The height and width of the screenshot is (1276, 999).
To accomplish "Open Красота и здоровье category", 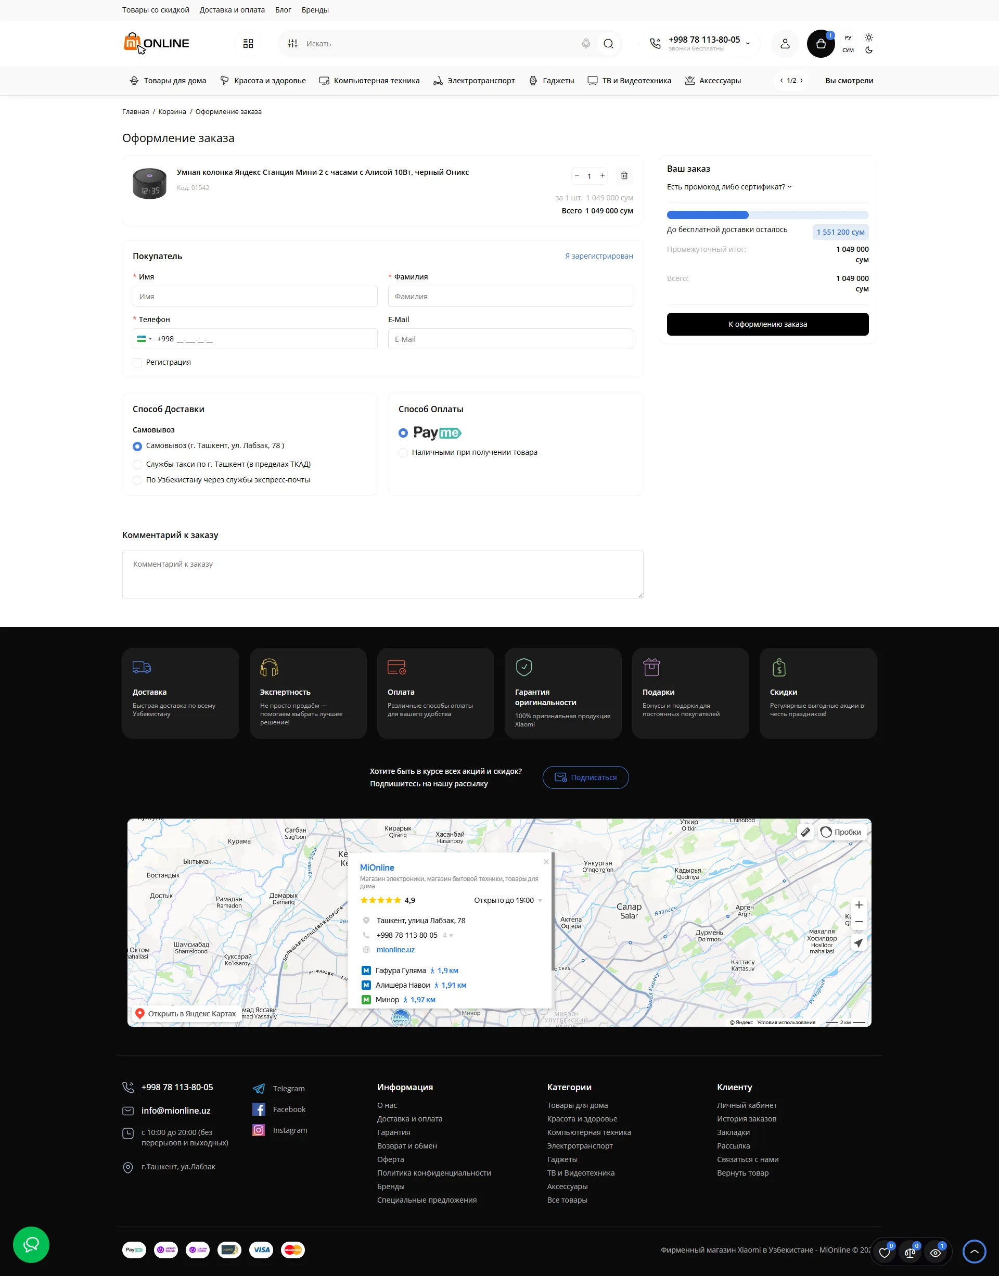I will point(263,81).
